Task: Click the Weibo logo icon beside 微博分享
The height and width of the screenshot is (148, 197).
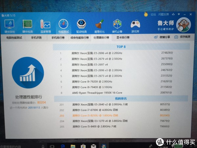Action: point(156,37)
